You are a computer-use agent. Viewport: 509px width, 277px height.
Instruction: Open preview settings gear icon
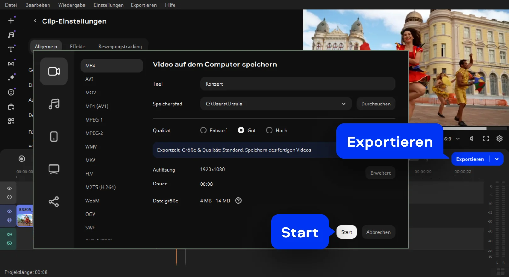click(500, 138)
